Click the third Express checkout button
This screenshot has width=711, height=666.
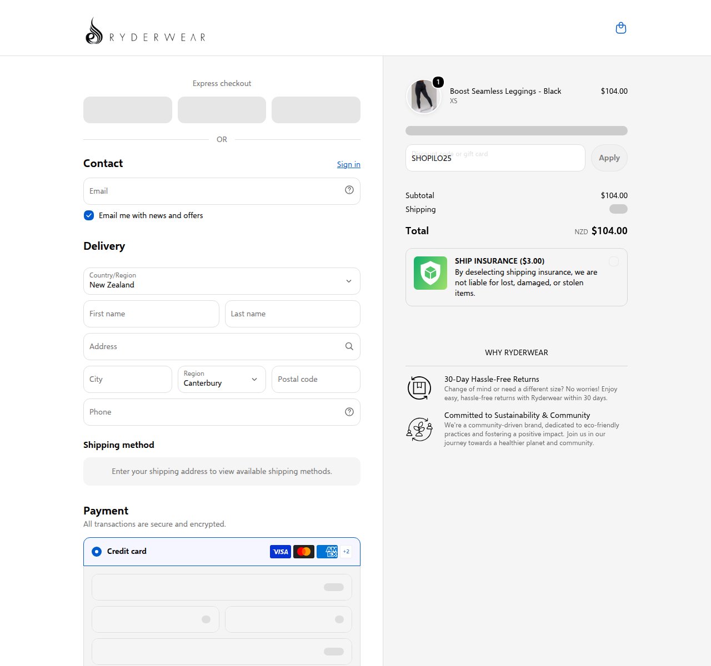[x=316, y=110]
